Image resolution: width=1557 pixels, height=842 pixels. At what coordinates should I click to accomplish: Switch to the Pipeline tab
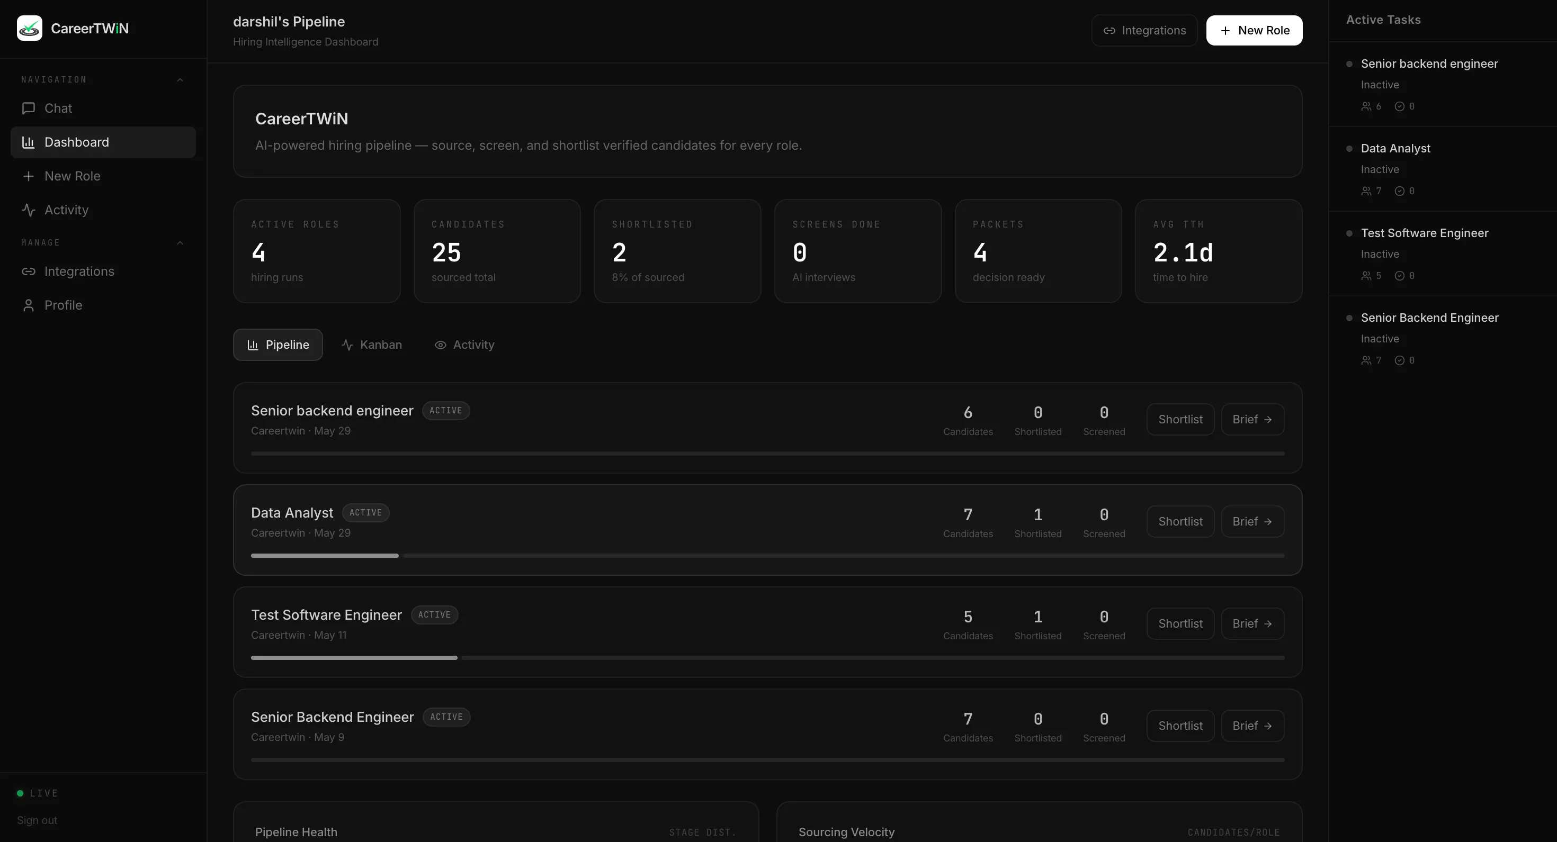click(x=278, y=345)
